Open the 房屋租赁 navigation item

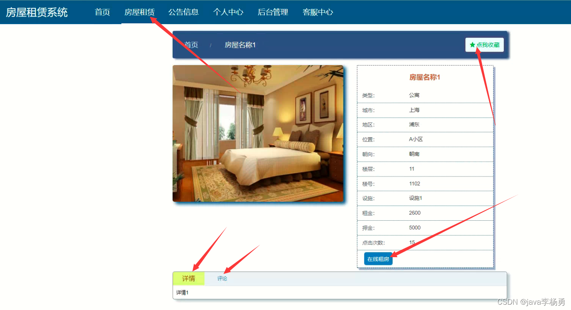tap(140, 12)
